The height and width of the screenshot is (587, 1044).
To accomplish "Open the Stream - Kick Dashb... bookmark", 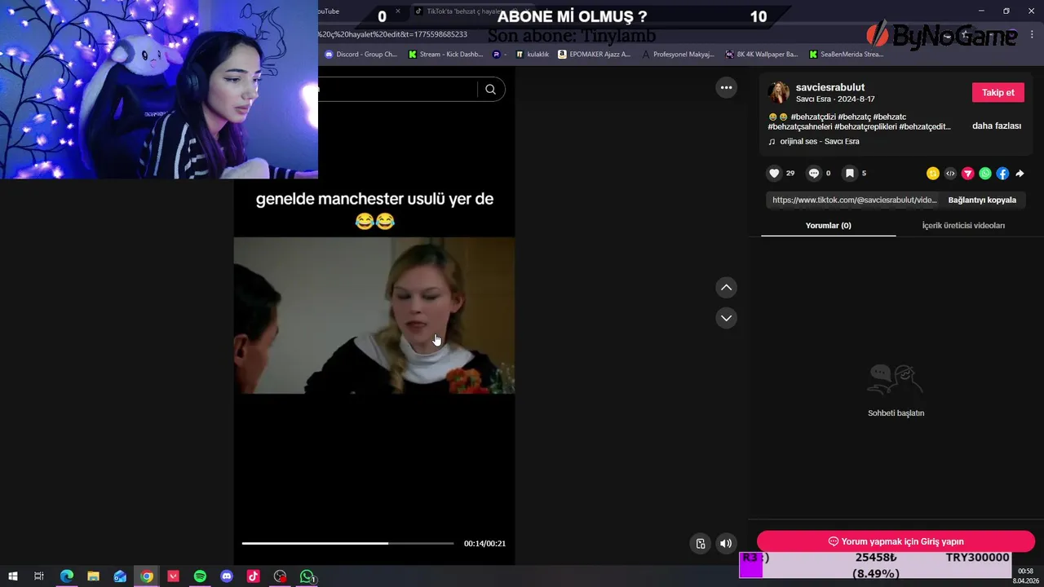I will (x=445, y=55).
